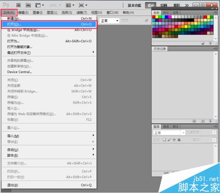Open the fill slider arrow in Layers panel
Image resolution: width=220 pixels, height=193 pixels.
(x=214, y=140)
